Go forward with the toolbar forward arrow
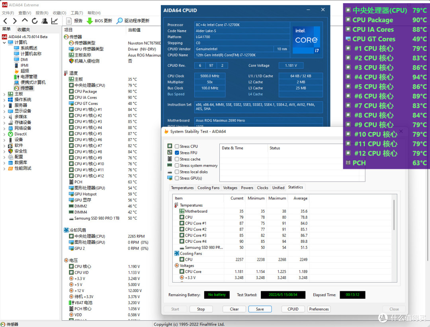 tap(15, 21)
